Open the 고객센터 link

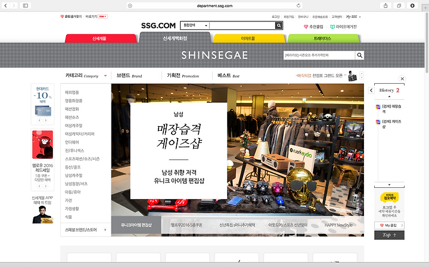click(x=337, y=17)
